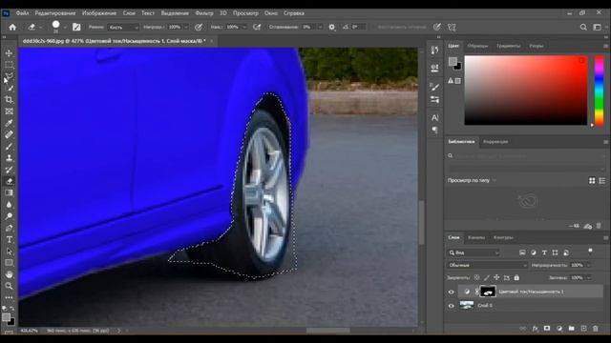Viewport: 611px width, 343px height.
Task: Add a layer mask from Layers footer
Action: [x=547, y=329]
